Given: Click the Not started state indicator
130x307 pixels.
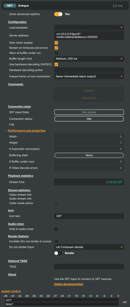Looking at the screenshot, I should click(x=89, y=112).
